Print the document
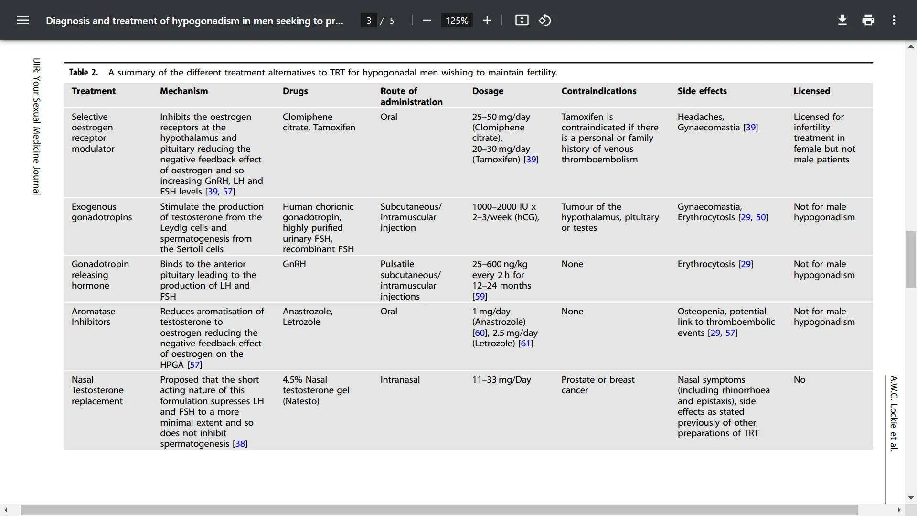 (x=868, y=21)
